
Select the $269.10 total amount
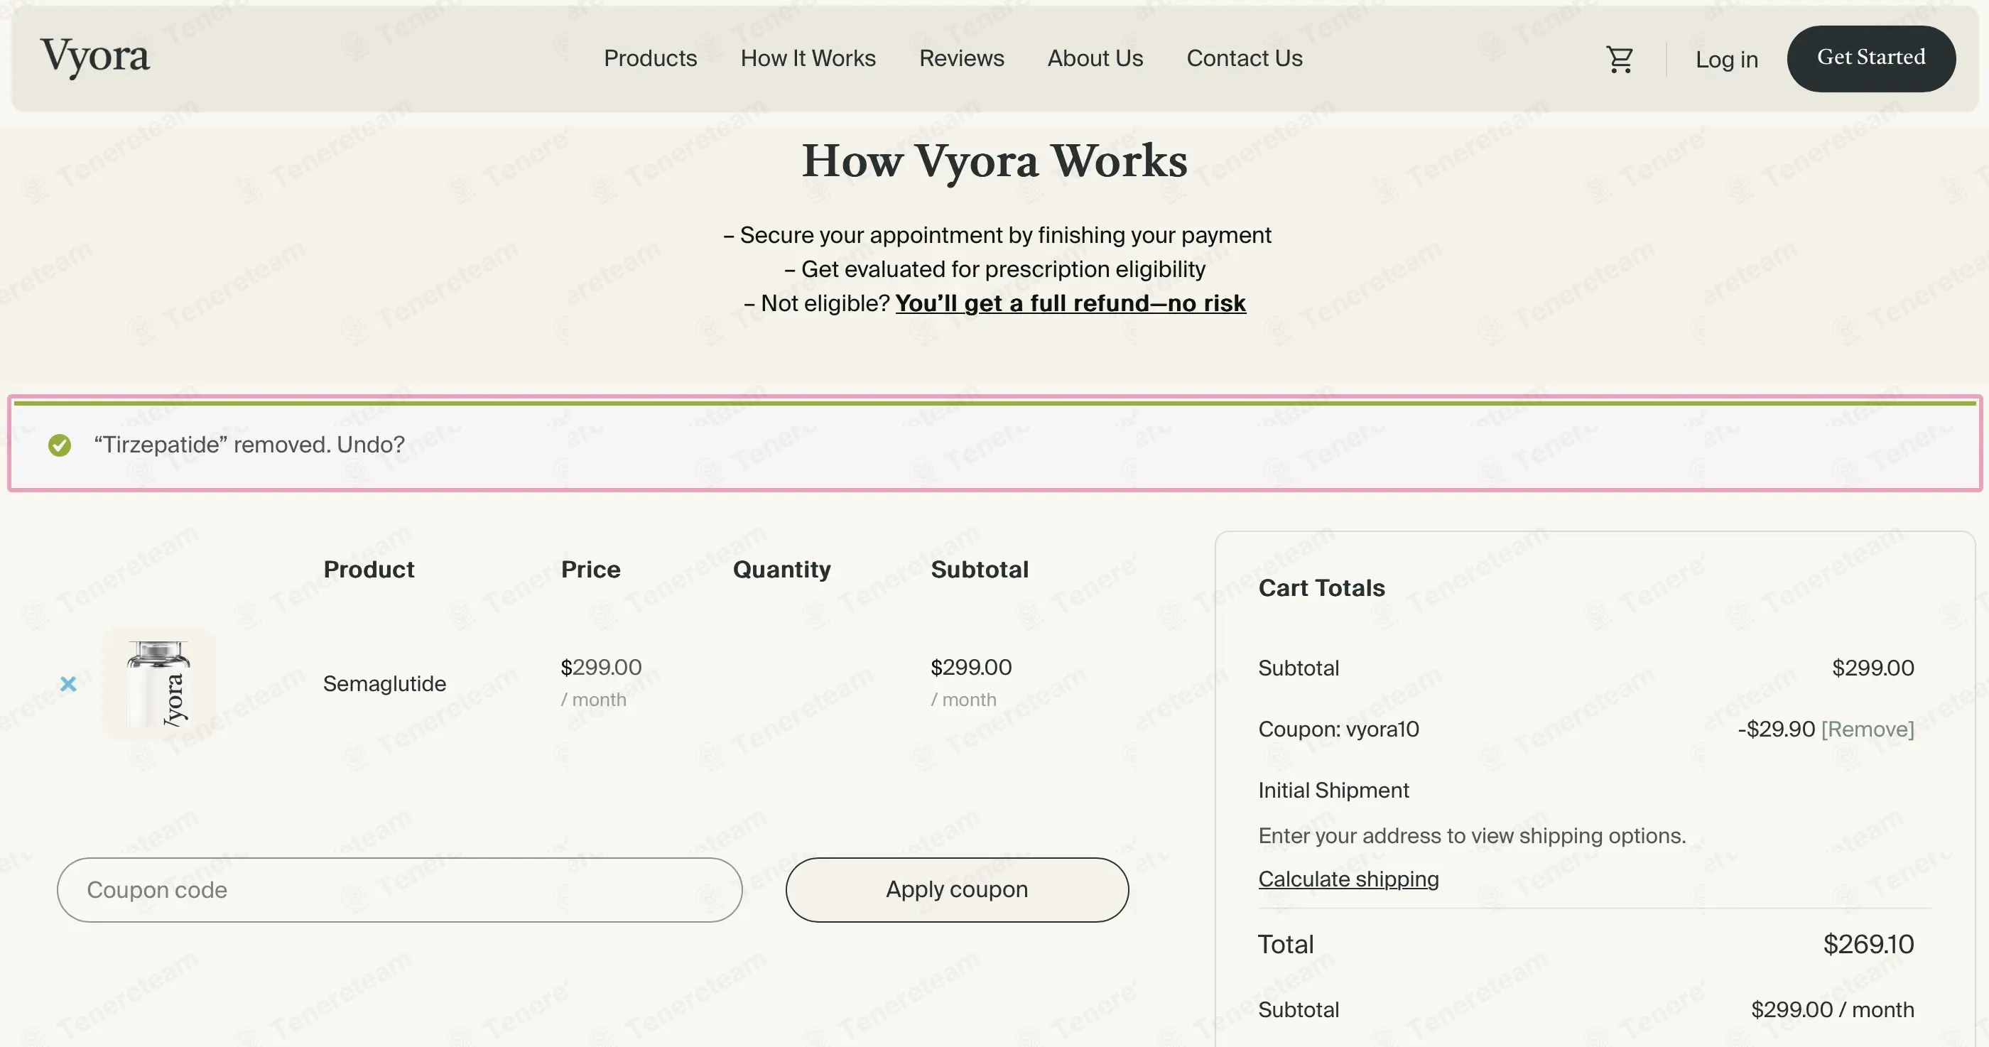pos(1868,944)
